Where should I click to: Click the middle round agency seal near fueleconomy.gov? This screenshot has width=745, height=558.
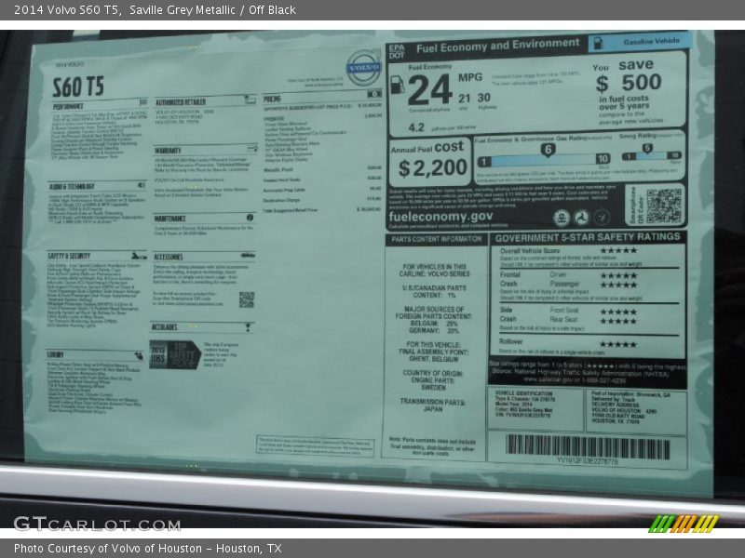tap(581, 218)
